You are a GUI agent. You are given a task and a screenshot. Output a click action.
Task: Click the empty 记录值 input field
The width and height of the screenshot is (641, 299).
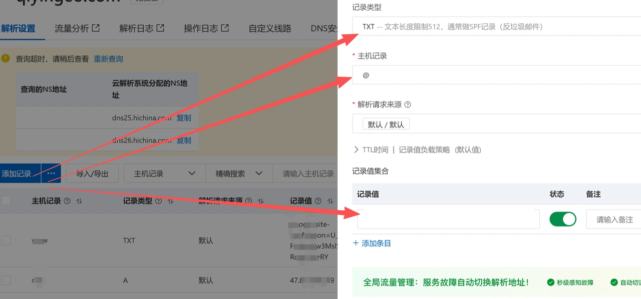448,219
